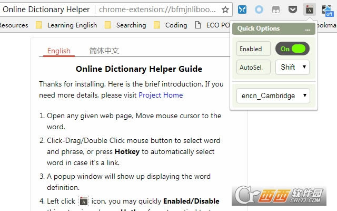337x211 pixels.
Task: Bookmark page with star icon
Action: (225, 9)
